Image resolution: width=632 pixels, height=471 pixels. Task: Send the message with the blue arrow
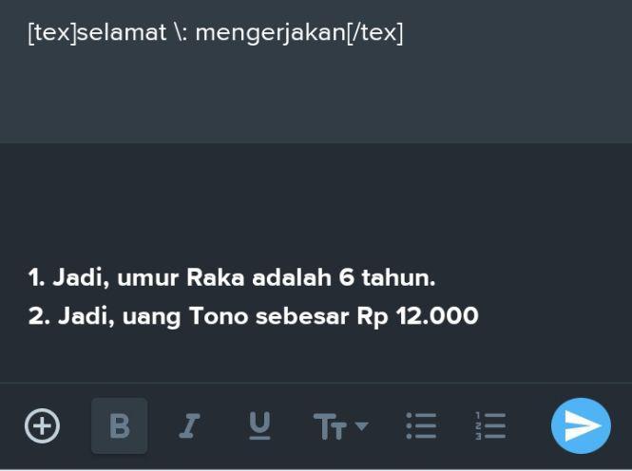[x=581, y=425]
